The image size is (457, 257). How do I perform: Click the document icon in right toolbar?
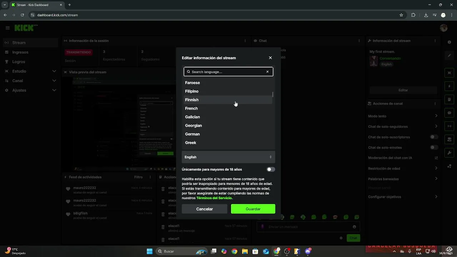tap(449, 100)
